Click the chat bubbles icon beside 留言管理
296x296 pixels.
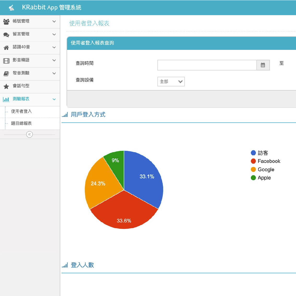(6, 35)
